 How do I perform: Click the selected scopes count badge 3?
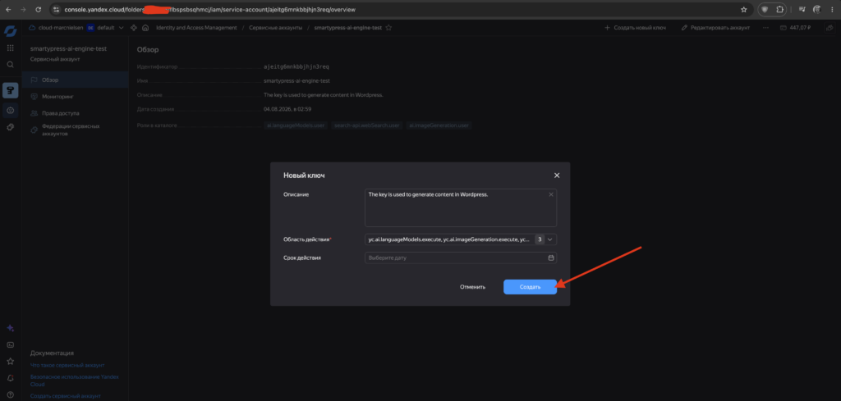coord(540,239)
